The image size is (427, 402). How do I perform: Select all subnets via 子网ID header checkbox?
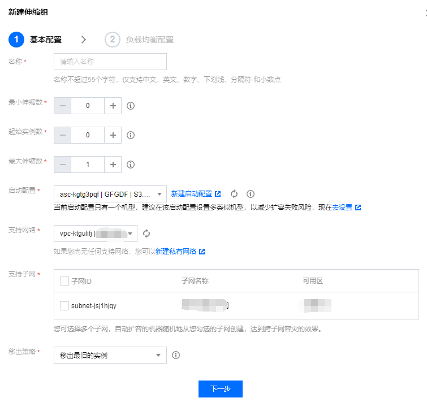tap(64, 281)
